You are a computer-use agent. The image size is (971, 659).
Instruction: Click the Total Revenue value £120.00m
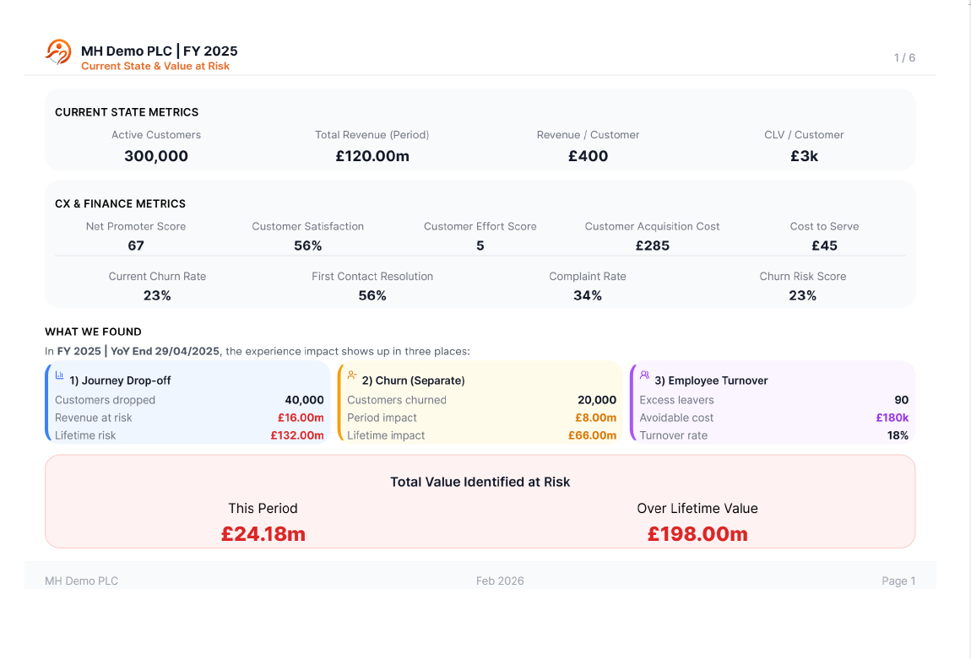click(372, 156)
